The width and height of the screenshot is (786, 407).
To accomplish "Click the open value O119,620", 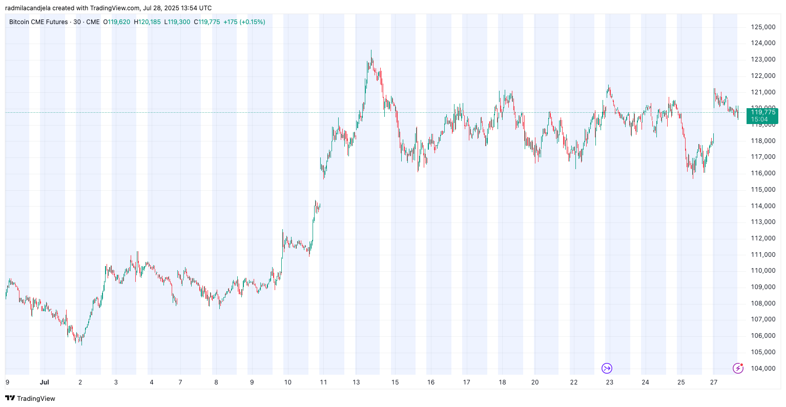I will (x=117, y=22).
